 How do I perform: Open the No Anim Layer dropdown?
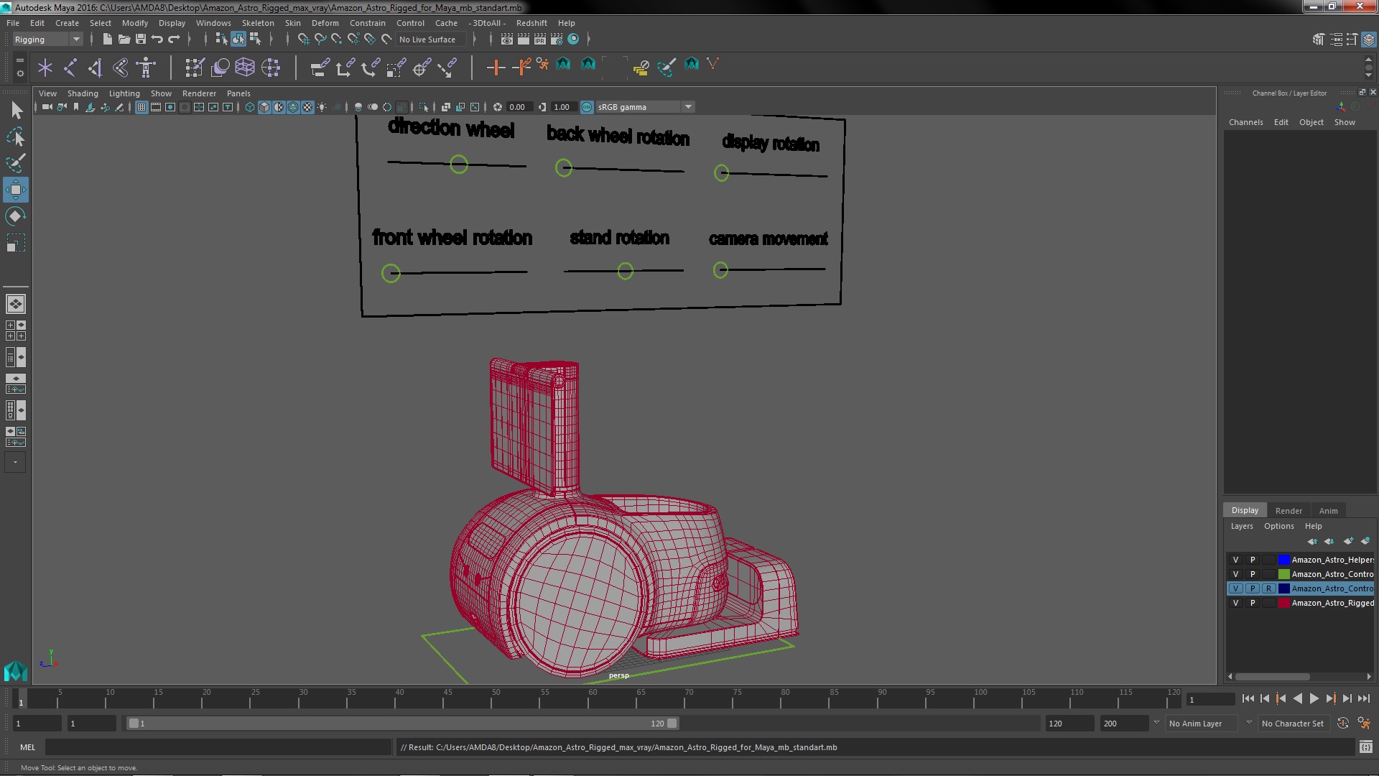(x=1202, y=724)
